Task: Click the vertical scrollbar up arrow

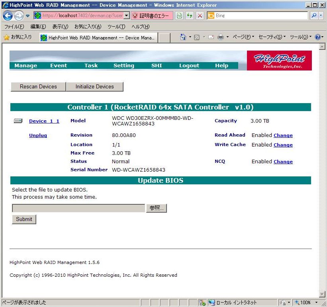Action: 322,47
